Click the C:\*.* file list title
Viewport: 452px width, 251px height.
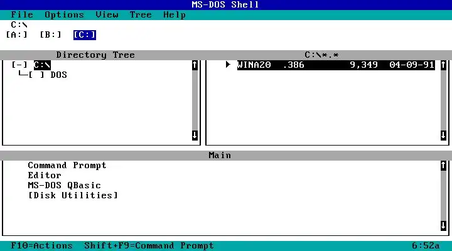point(321,55)
